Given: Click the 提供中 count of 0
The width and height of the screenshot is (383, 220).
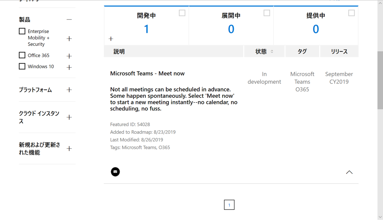Looking at the screenshot, I should tap(316, 29).
